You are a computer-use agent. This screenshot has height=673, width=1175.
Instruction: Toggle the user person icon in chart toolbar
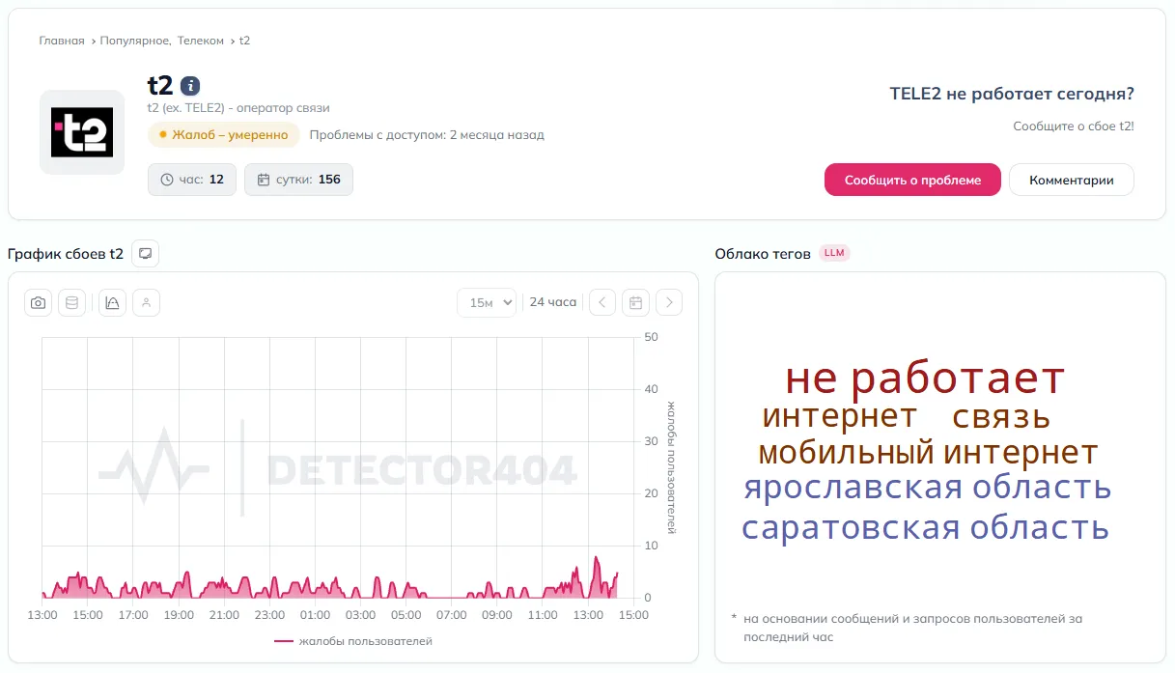pos(147,302)
